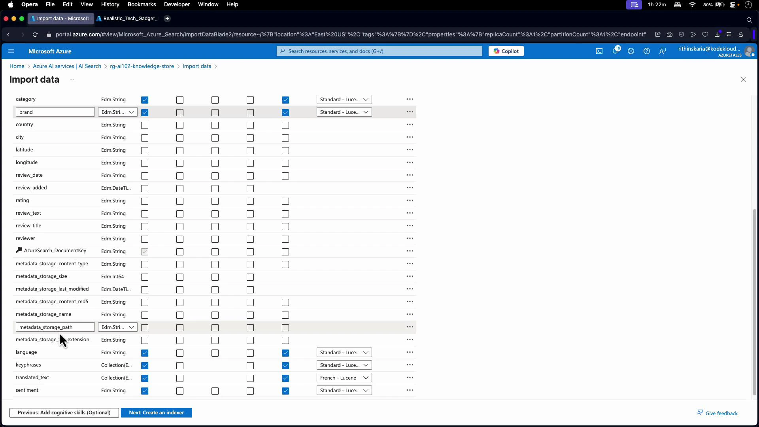Image resolution: width=759 pixels, height=427 pixels.
Task: Uncheck the checked option on sentiment row
Action: point(145,391)
